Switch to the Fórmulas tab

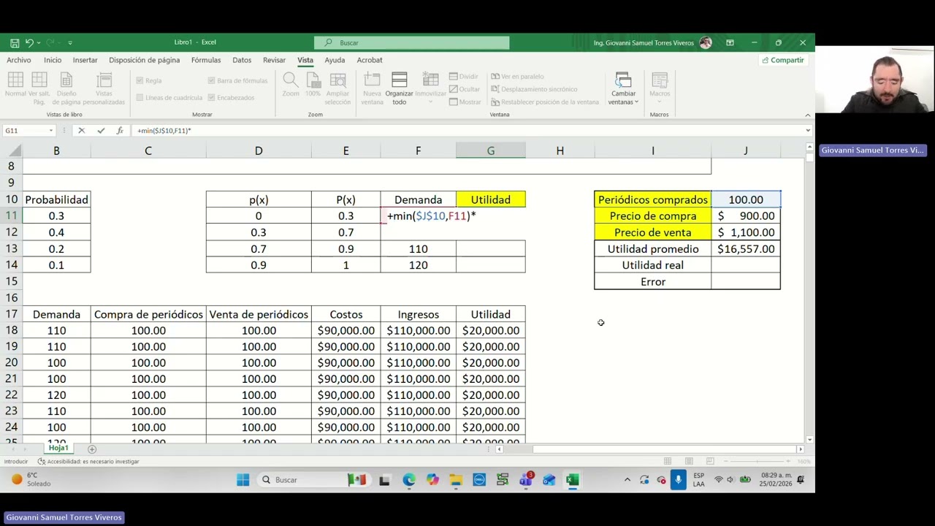click(x=206, y=60)
